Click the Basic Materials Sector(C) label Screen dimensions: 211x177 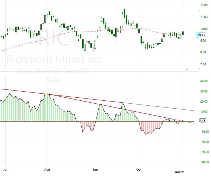tap(54, 71)
